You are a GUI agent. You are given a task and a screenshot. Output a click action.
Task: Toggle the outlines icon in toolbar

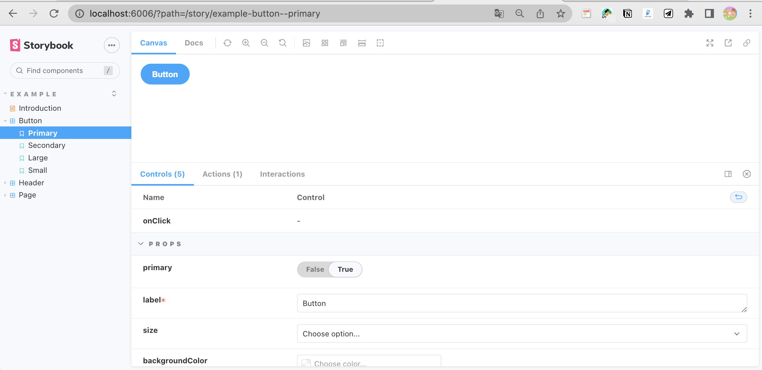pos(380,43)
